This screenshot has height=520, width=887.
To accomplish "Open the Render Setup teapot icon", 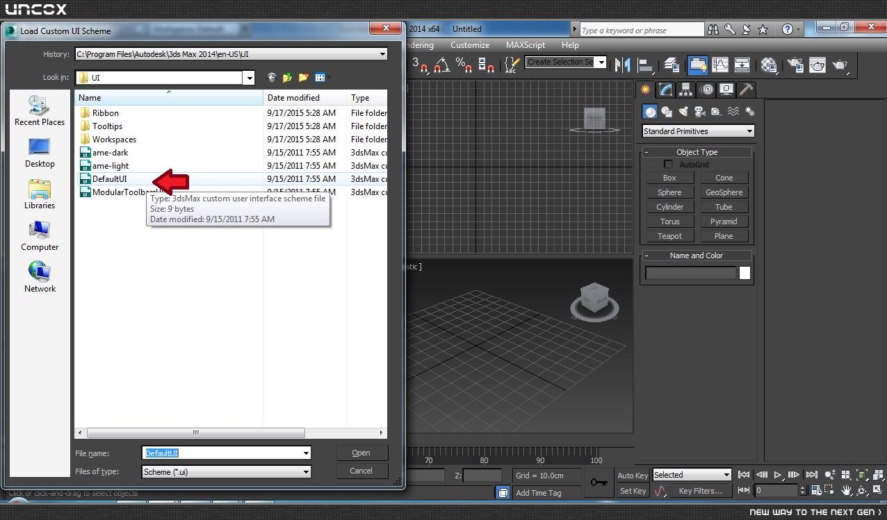I will click(795, 65).
